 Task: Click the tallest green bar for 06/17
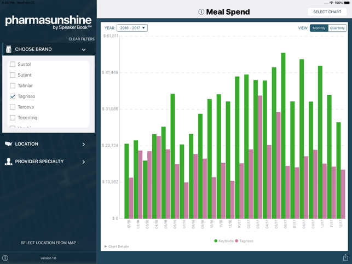click(x=284, y=136)
